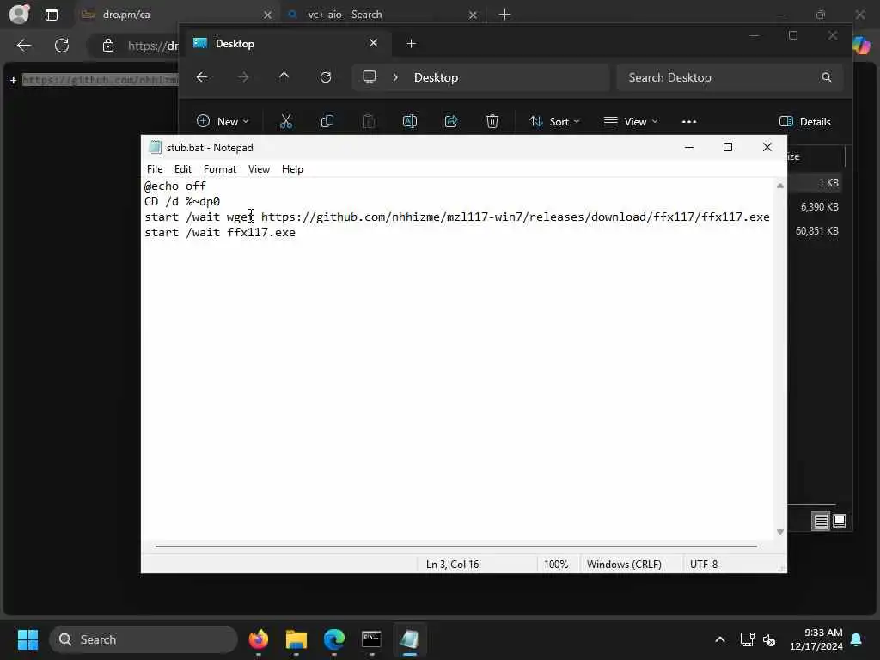Open the Edit menu in Notepad
Image resolution: width=880 pixels, height=660 pixels.
click(x=182, y=169)
